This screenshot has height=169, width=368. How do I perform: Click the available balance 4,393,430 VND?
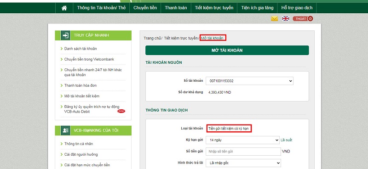[x=220, y=92]
